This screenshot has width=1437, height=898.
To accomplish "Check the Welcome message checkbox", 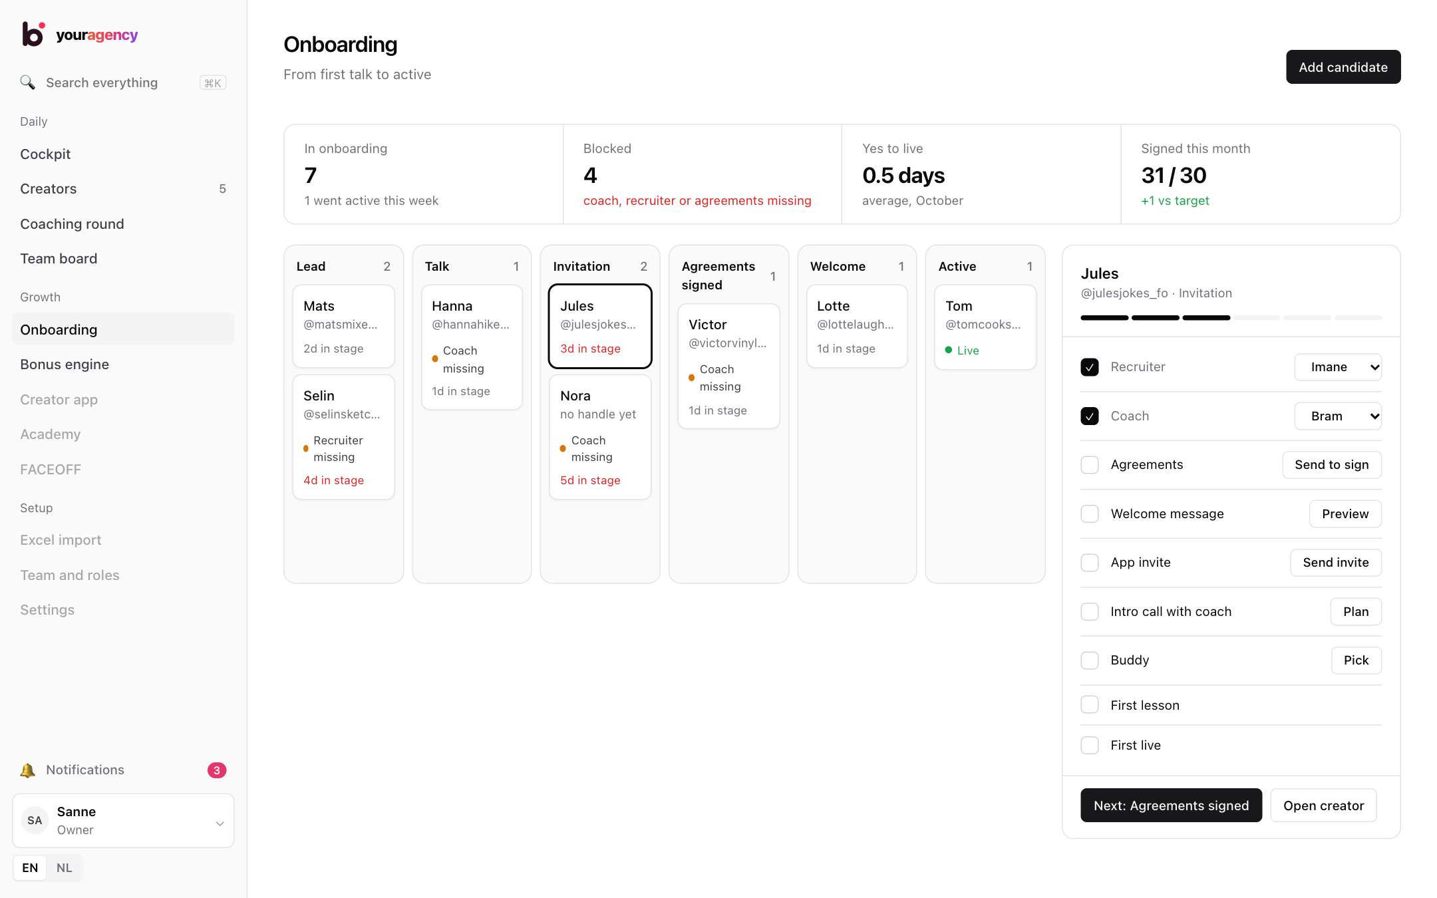I will click(1090, 514).
